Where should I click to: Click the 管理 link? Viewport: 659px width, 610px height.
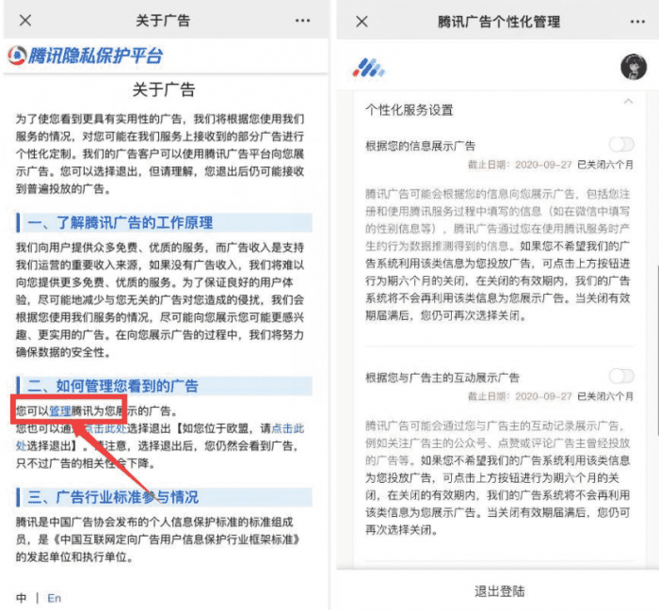pos(60,410)
